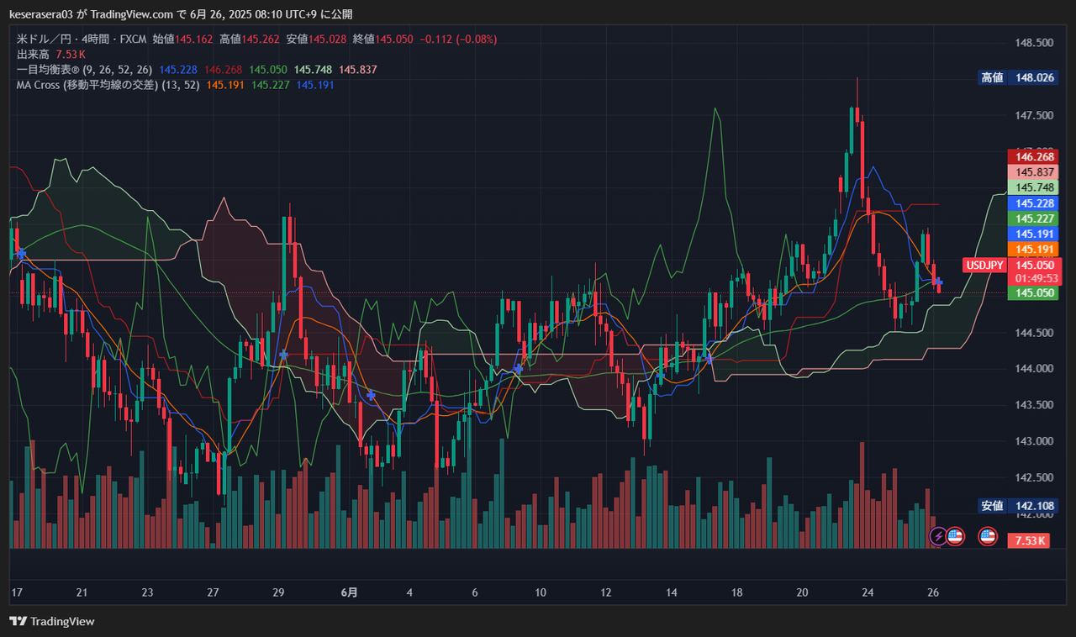This screenshot has width=1076, height=637.
Task: Click the light green 145.748 price scale label
Action: [1032, 187]
